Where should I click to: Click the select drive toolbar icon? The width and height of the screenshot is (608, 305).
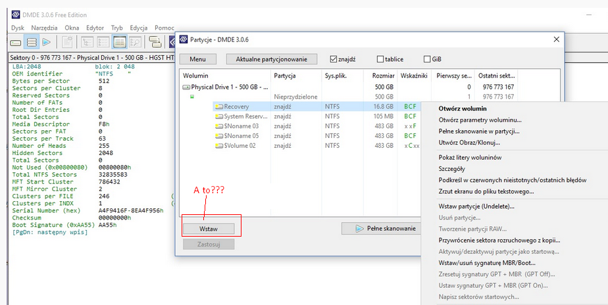click(x=16, y=42)
